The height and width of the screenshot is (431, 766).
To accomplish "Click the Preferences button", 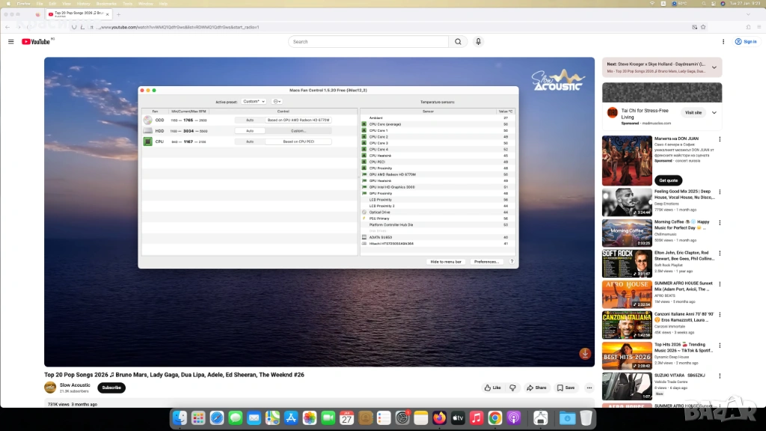I will point(486,262).
